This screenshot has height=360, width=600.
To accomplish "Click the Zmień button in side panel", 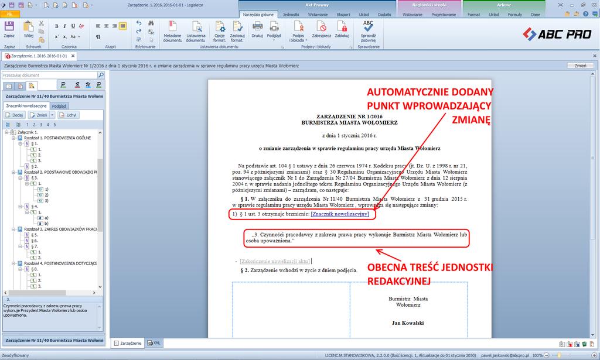I will (x=39, y=115).
